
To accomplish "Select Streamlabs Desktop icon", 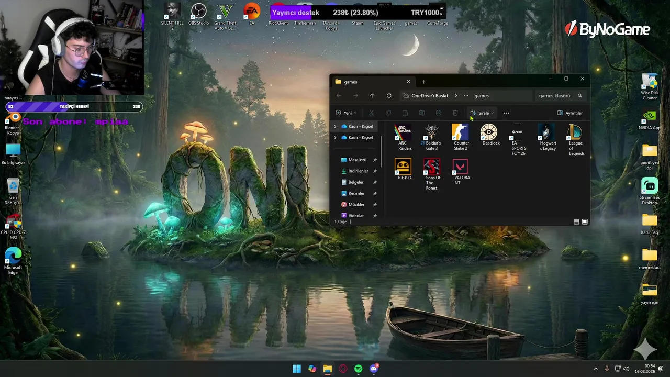I will coord(650,192).
